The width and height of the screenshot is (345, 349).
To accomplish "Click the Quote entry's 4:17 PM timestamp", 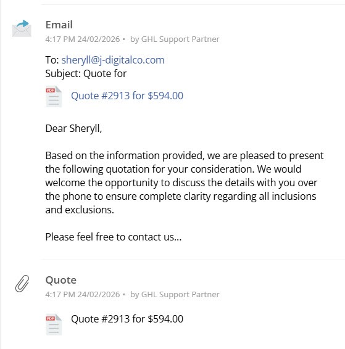I will pos(83,295).
